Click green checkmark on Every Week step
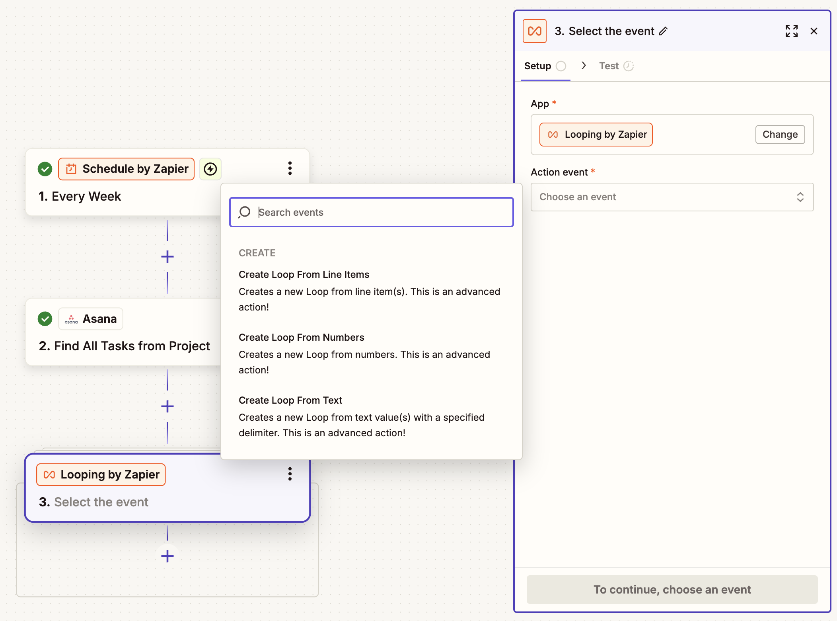The image size is (837, 621). 45,169
